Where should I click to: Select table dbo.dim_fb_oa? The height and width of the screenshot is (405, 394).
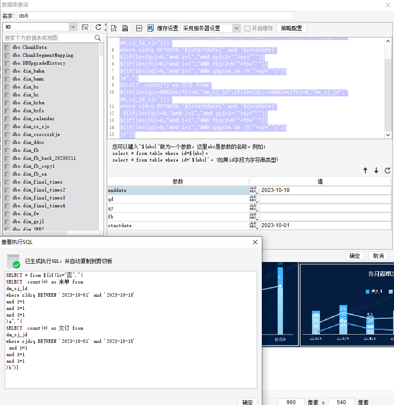tap(30, 174)
